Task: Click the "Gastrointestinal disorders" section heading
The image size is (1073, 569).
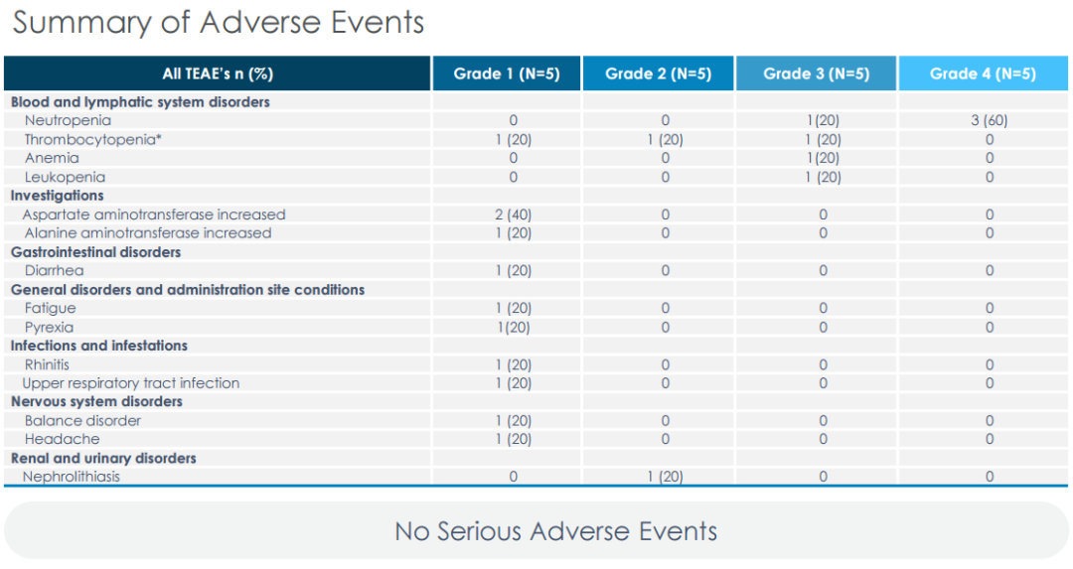Action: (x=95, y=252)
